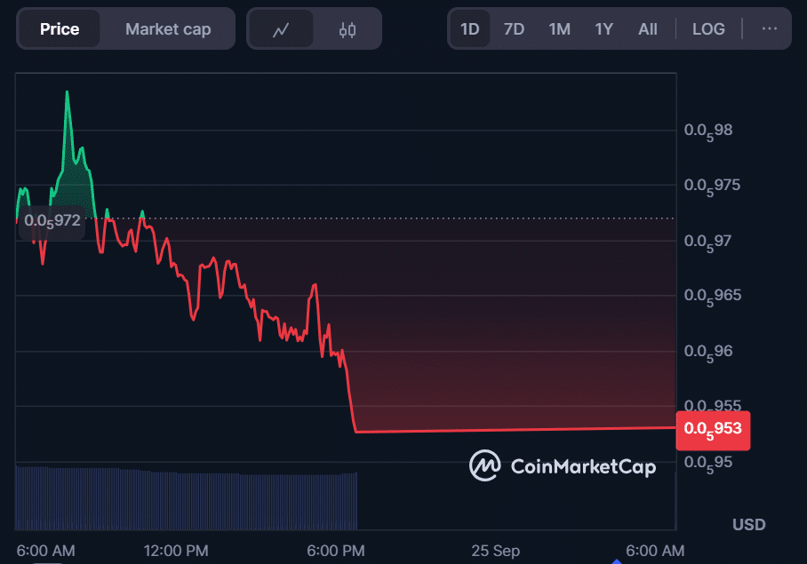Select the 1Y time range
This screenshot has width=807, height=564.
click(x=604, y=29)
